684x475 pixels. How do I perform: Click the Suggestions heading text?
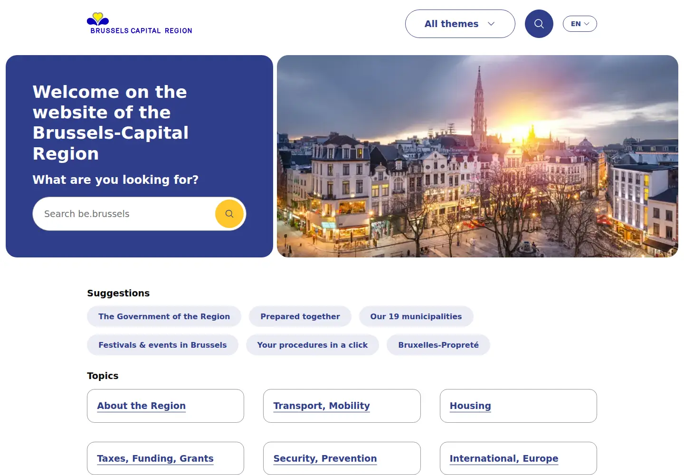118,293
